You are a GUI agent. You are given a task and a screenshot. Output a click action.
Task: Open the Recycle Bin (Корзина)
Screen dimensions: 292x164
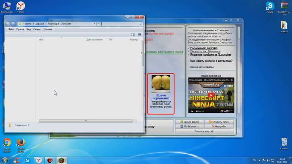click(284, 144)
